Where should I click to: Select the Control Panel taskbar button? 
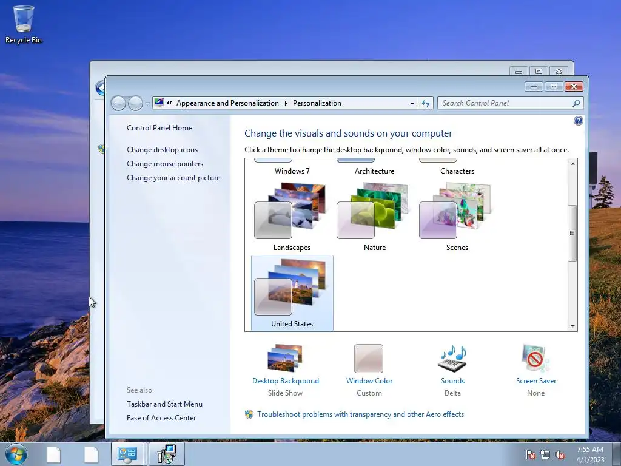tap(127, 454)
